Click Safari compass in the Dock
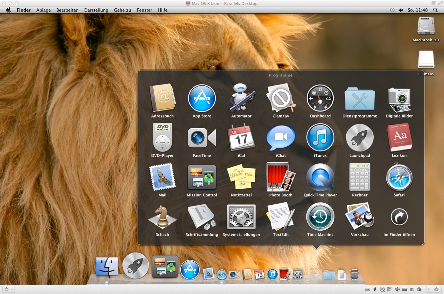The height and width of the screenshot is (294, 444). coord(222,275)
